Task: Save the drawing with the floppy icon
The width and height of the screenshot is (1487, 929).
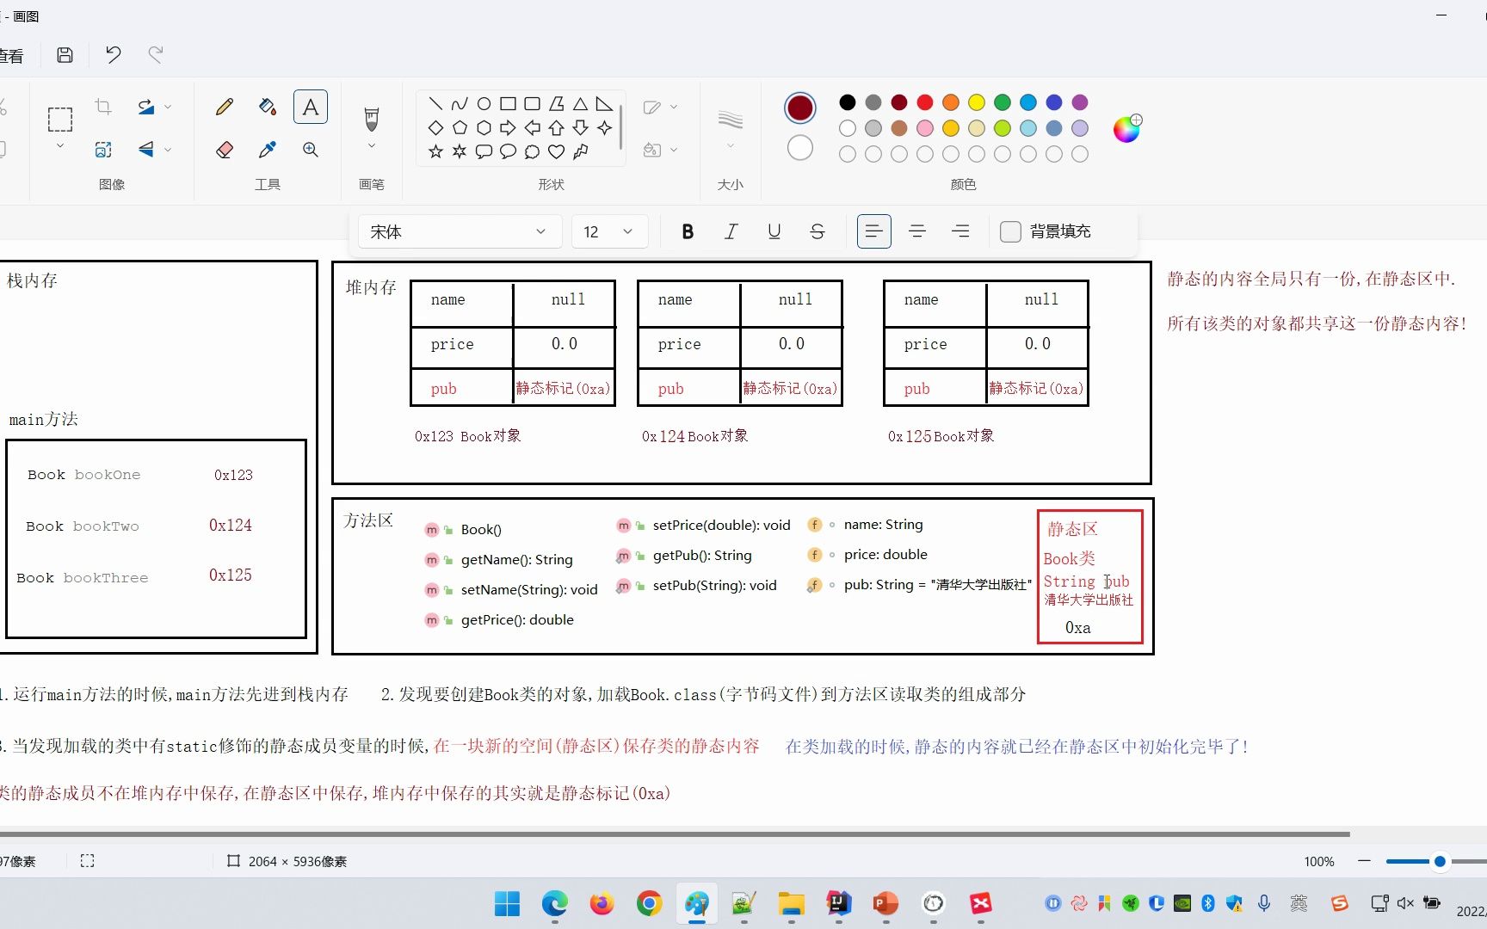Action: 65,55
